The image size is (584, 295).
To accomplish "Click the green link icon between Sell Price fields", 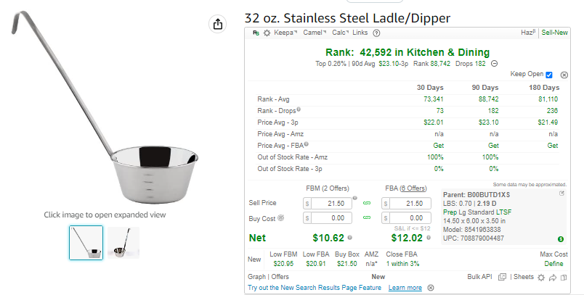I will [x=367, y=203].
